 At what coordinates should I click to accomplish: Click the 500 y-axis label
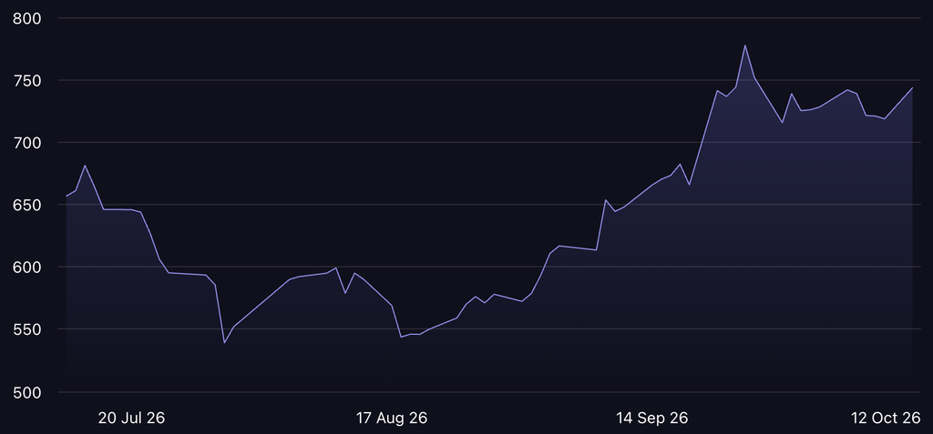26,392
